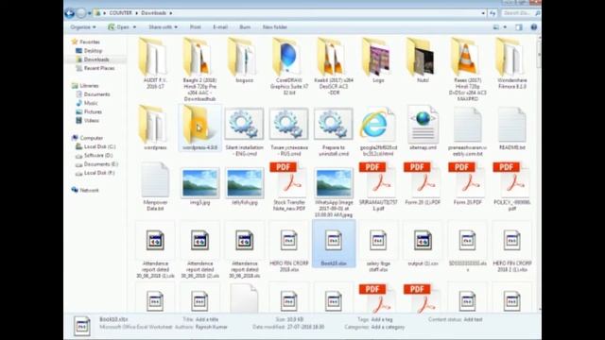This screenshot has width=605, height=340.
Task: Open the Organize dropdown menu
Action: (83, 27)
